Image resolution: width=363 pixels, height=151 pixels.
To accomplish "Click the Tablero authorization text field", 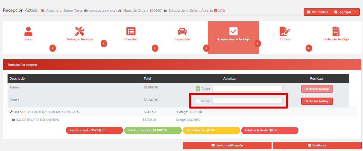I will pyautogui.click(x=247, y=88).
